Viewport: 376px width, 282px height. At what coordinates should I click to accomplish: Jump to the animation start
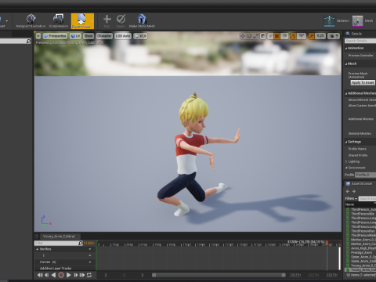point(40,275)
